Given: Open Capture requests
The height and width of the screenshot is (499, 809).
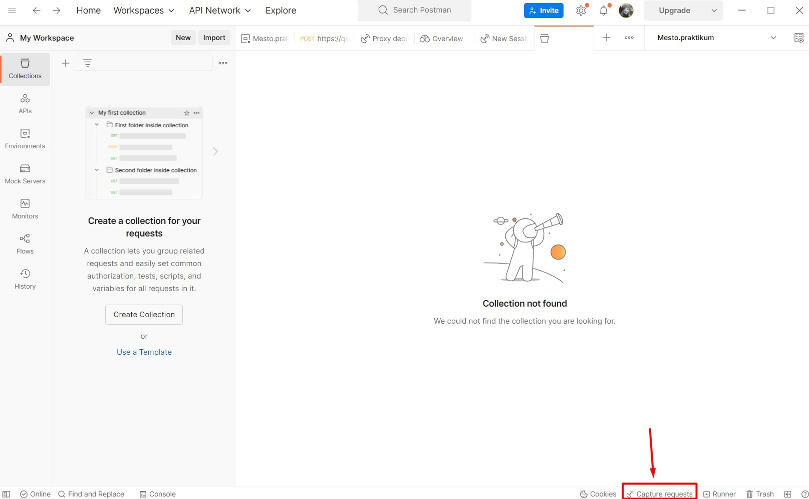Looking at the screenshot, I should (x=660, y=494).
